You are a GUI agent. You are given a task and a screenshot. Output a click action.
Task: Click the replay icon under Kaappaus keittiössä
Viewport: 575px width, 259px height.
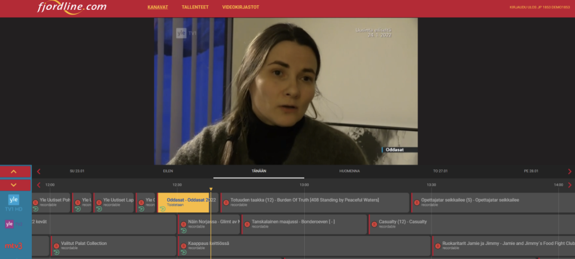click(x=184, y=252)
